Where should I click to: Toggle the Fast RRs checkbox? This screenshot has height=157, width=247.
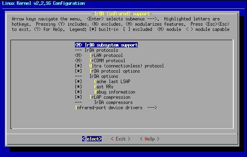[78, 87]
